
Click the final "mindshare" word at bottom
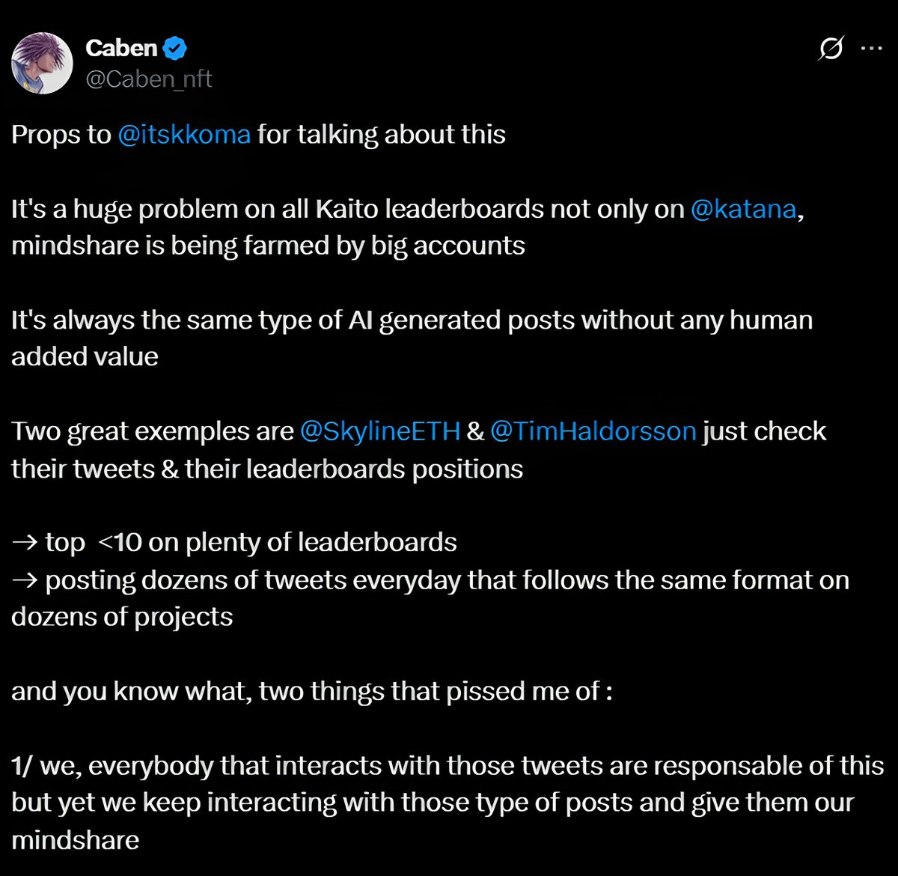[76, 839]
